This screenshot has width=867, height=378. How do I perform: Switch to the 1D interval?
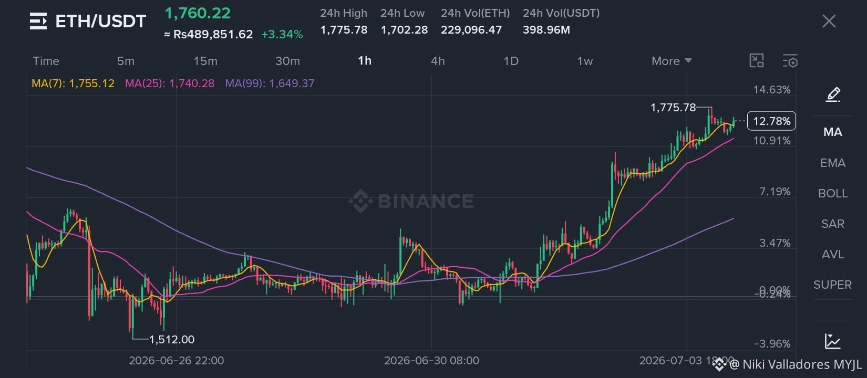pos(511,61)
